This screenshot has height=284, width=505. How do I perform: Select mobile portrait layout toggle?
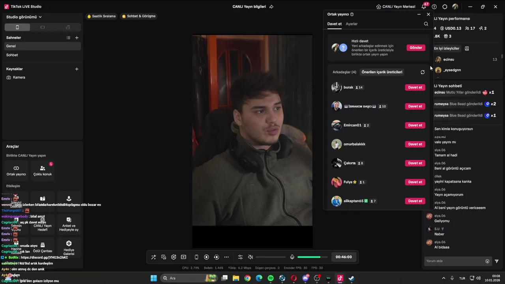tap(17, 27)
